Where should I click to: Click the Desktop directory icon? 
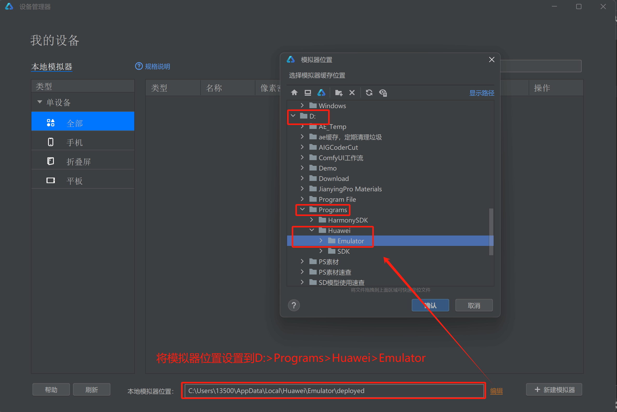[307, 93]
